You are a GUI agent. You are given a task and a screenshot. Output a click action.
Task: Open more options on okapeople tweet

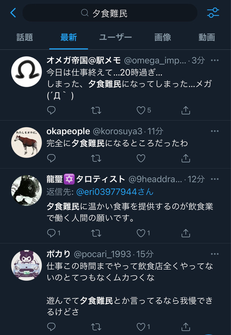coord(215,131)
